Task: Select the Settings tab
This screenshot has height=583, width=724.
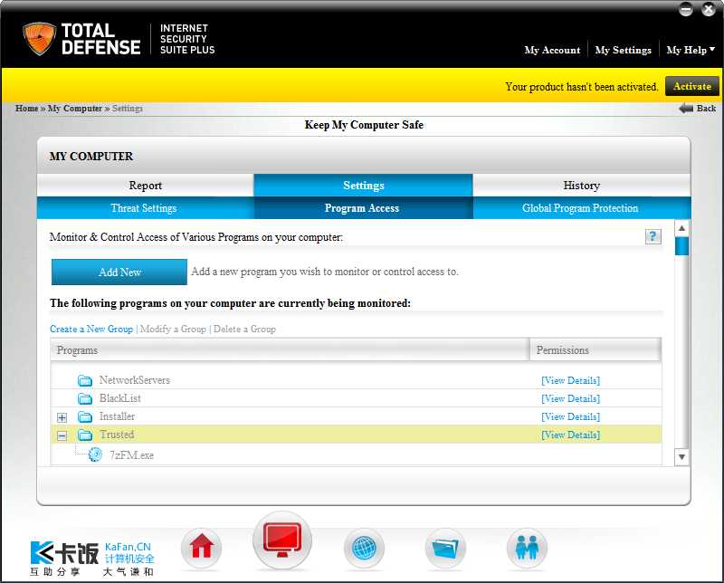Action: tap(364, 186)
